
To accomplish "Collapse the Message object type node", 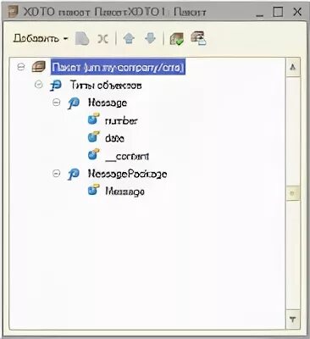I will 57,102.
